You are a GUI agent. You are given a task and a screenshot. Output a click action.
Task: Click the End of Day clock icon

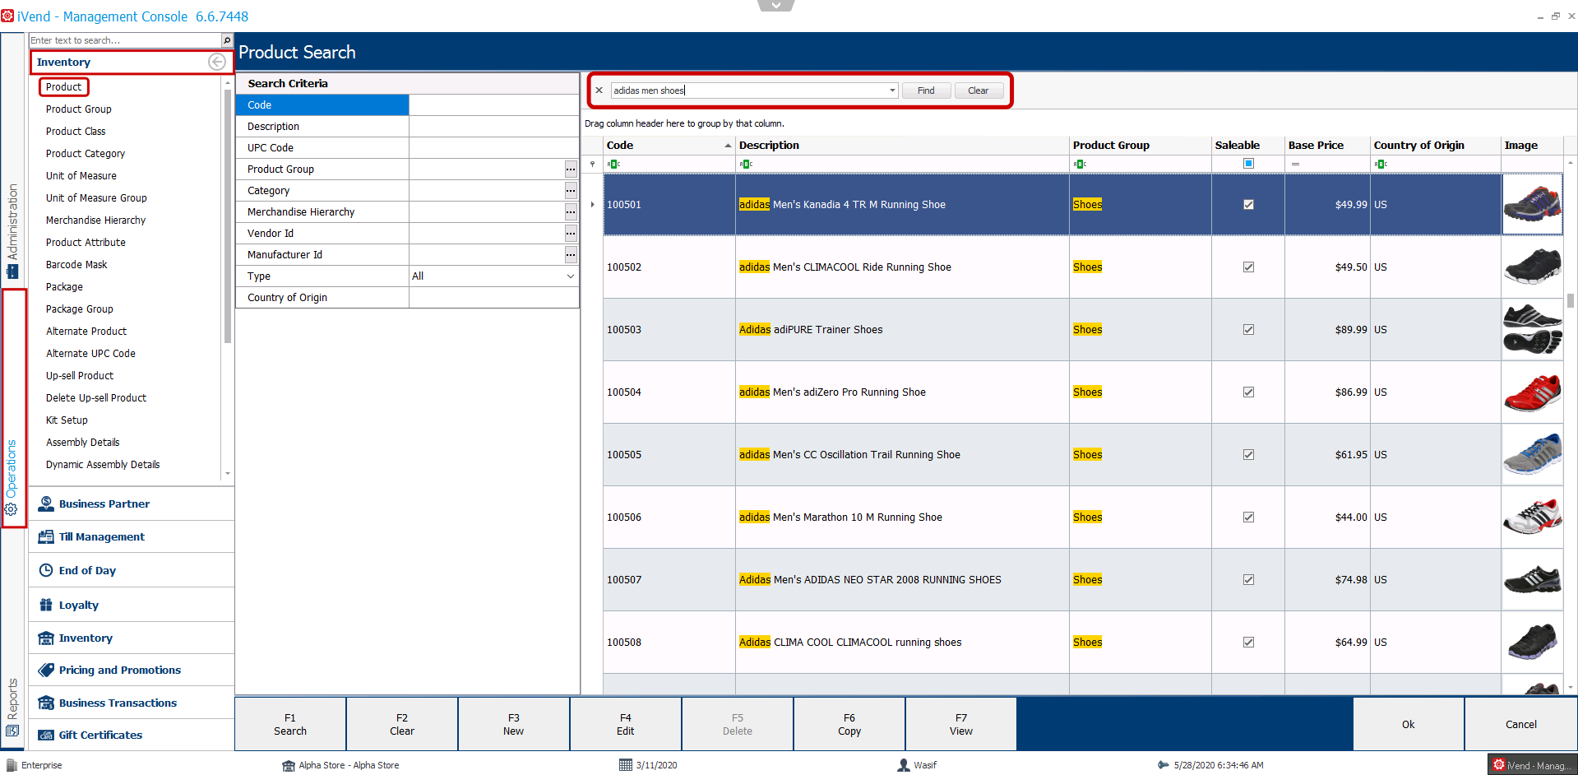[x=46, y=570]
